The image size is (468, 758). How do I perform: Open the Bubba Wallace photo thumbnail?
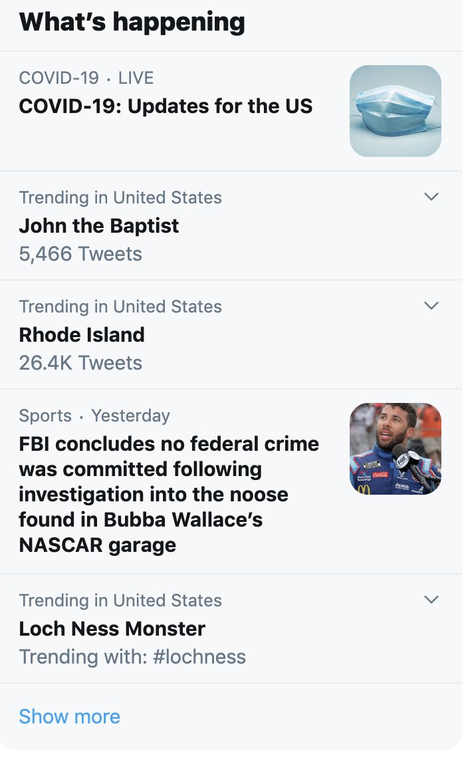coord(395,449)
